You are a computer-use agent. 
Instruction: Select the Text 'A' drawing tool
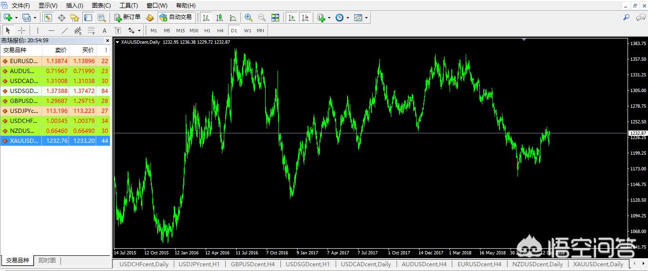(105, 30)
